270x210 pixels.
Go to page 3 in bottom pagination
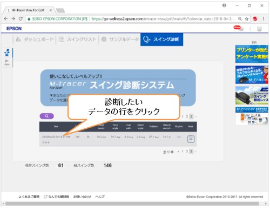tap(191, 152)
